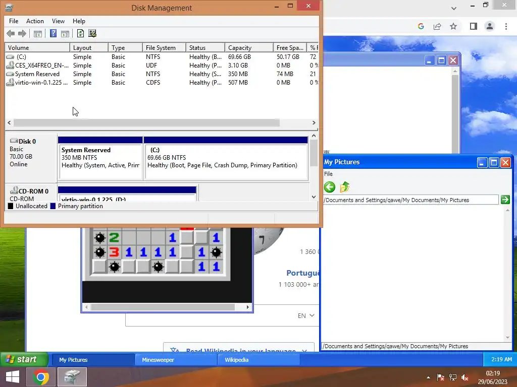Click the Refresh toolbar icon

(x=80, y=33)
